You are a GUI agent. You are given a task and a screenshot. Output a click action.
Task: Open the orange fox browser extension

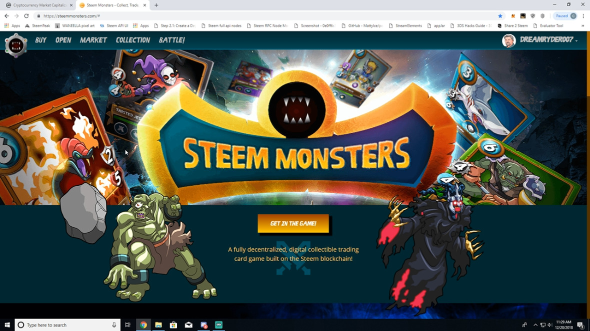tap(513, 16)
